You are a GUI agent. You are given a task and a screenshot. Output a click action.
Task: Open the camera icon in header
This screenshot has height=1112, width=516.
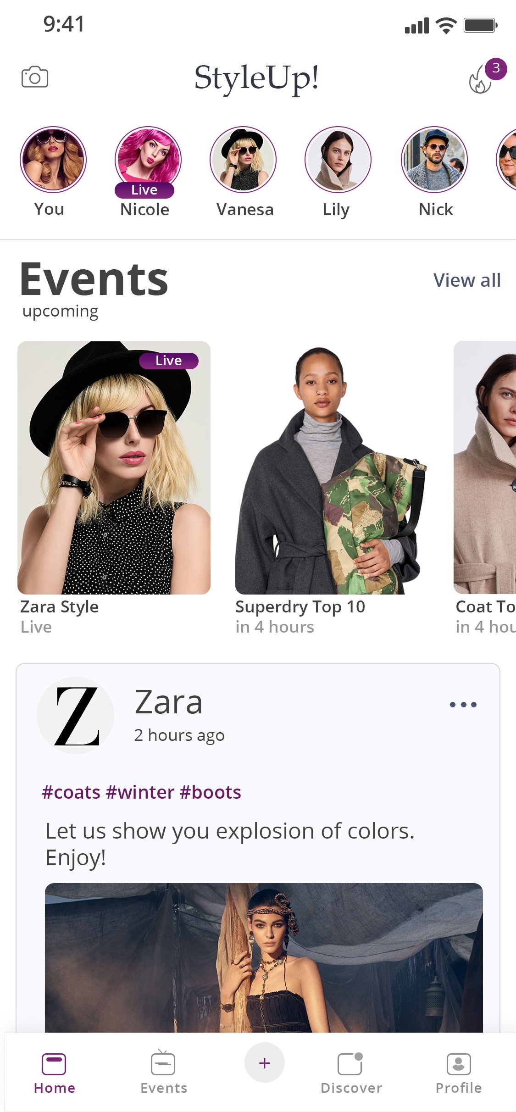tap(35, 77)
